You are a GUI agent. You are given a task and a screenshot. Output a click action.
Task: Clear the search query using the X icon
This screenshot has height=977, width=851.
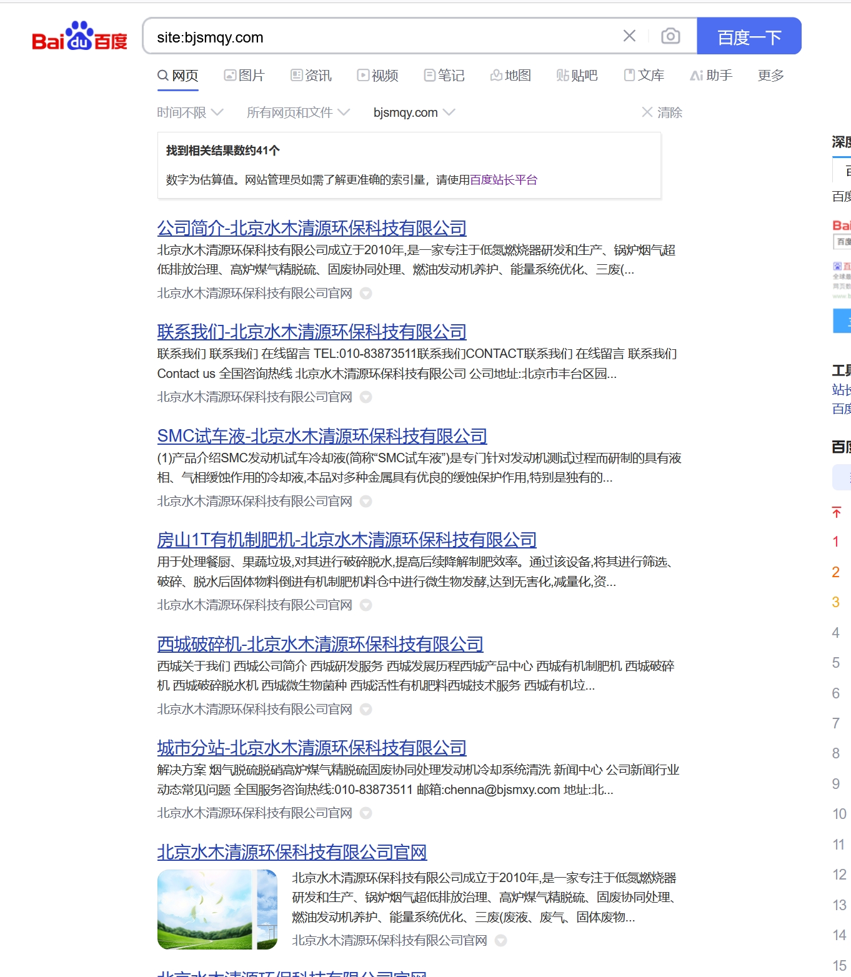point(629,36)
